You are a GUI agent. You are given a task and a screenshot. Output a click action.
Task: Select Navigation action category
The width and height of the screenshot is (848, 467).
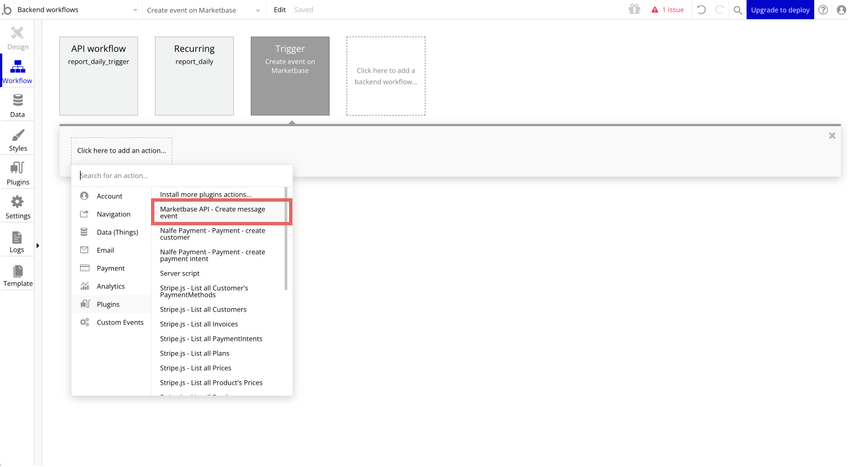point(112,214)
